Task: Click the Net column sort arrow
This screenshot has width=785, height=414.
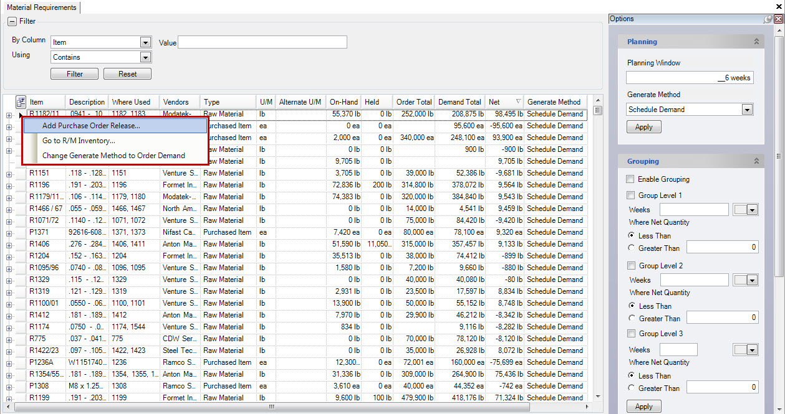Action: point(518,102)
